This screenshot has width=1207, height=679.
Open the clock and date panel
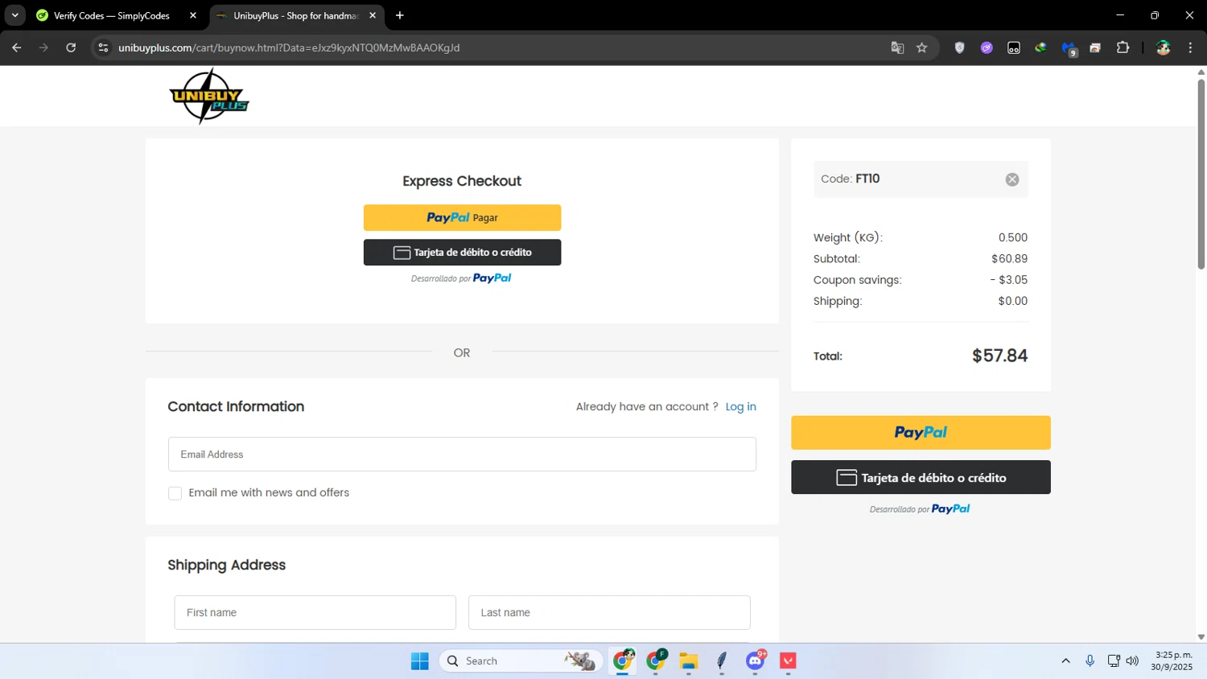[1172, 660]
